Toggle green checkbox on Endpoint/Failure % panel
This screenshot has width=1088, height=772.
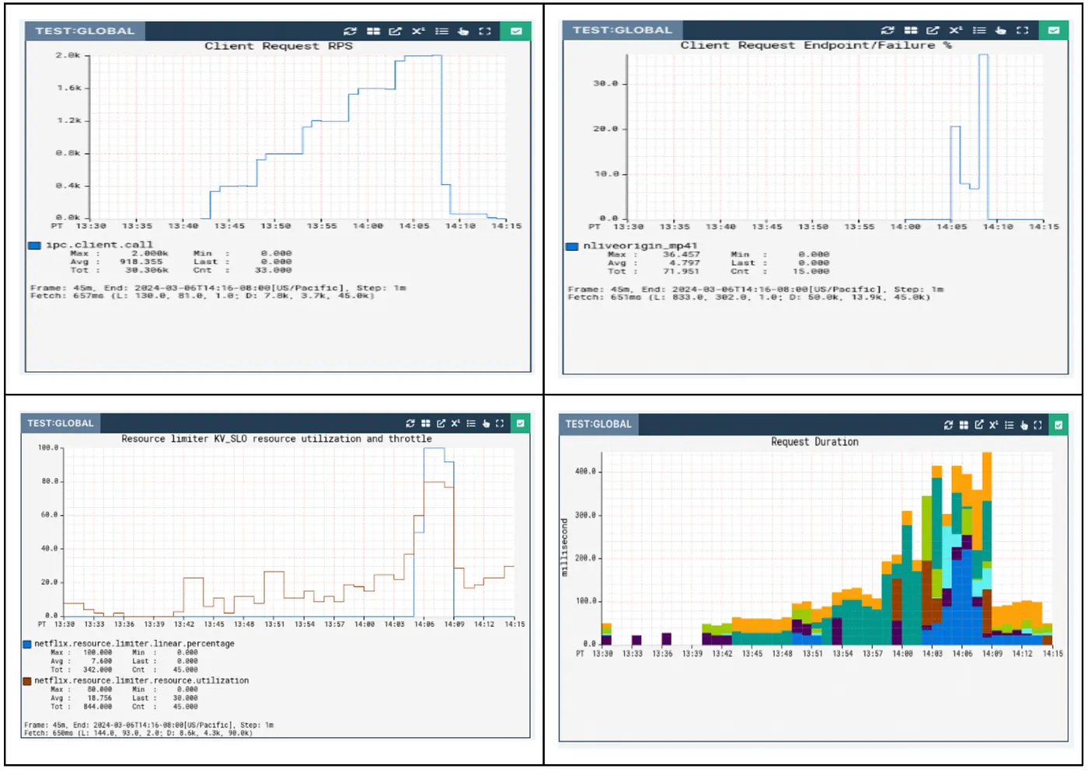point(1054,30)
